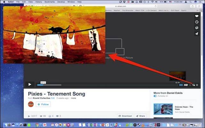Click the floating Picture in Picture video window
This screenshot has width=205, height=128.
pyautogui.click(x=54, y=35)
